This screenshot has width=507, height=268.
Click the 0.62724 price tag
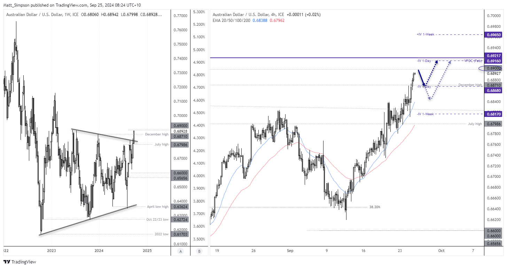pos(179,220)
